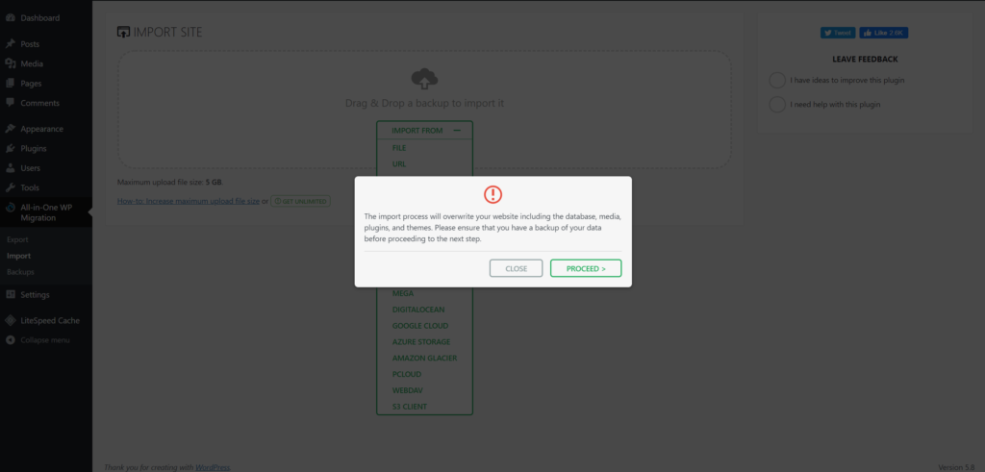Image resolution: width=985 pixels, height=472 pixels.
Task: Choose URL from the import list
Action: pos(399,164)
